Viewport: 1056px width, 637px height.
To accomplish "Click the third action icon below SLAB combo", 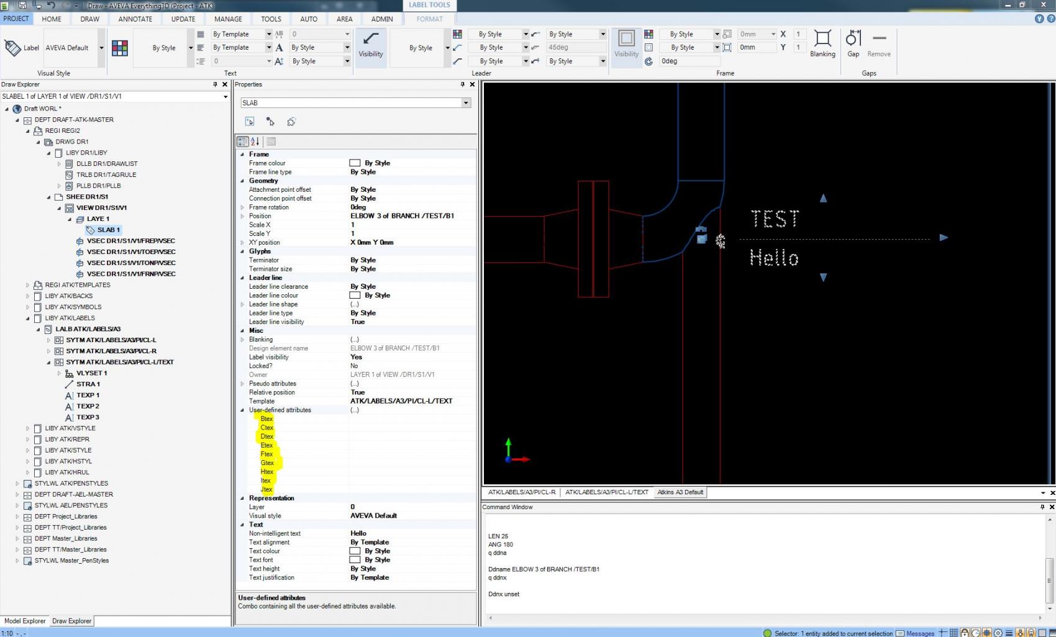I will pos(291,122).
